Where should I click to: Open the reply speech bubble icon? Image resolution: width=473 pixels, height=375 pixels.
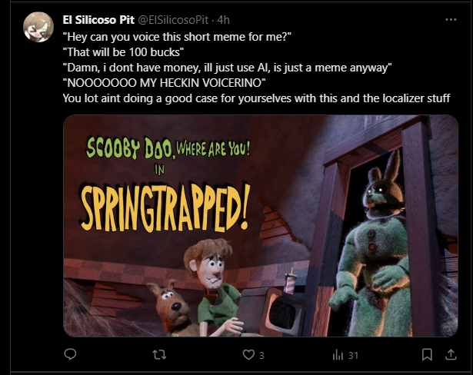pos(70,354)
